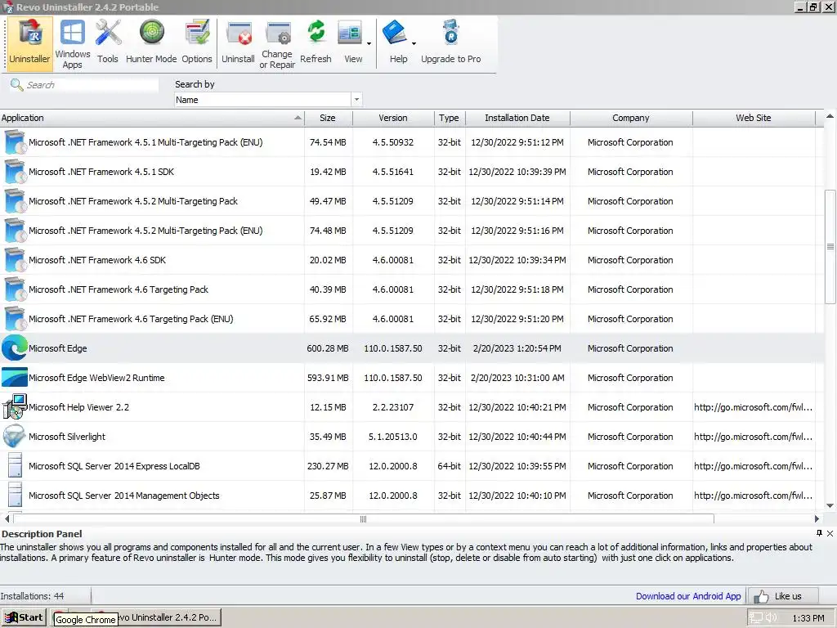Click the vertical scrollbar thumb of the list
837x628 pixels.
coord(830,247)
